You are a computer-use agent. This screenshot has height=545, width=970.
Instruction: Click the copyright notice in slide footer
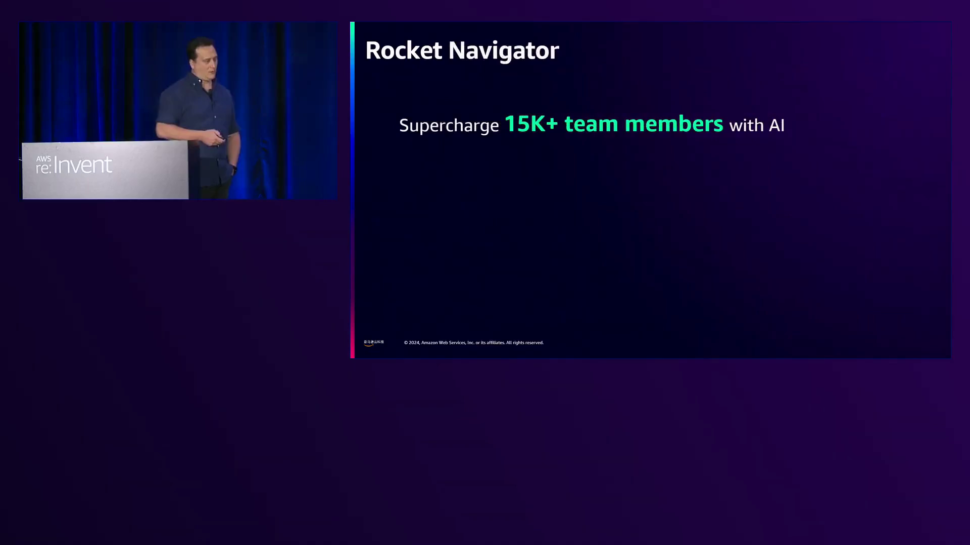click(473, 343)
